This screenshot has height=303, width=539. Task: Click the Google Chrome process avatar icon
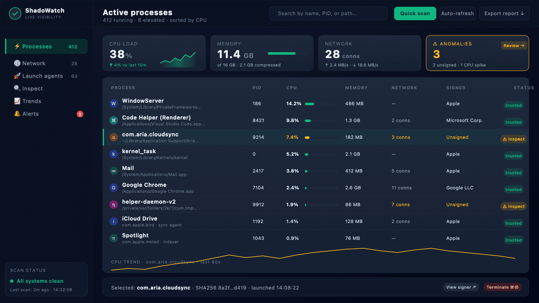(113, 188)
